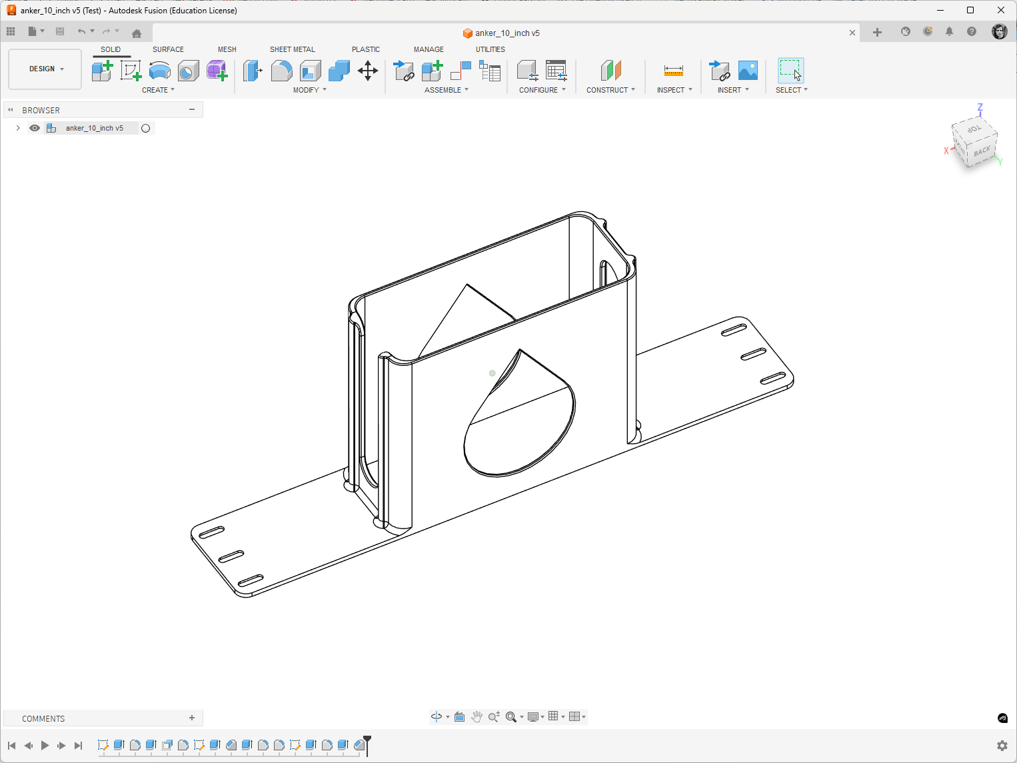
Task: Open the CREATE dropdown menu
Action: click(158, 90)
